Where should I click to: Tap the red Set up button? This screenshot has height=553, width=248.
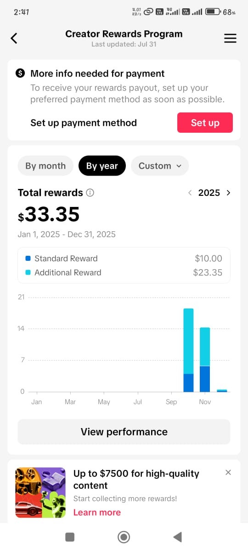[205, 123]
